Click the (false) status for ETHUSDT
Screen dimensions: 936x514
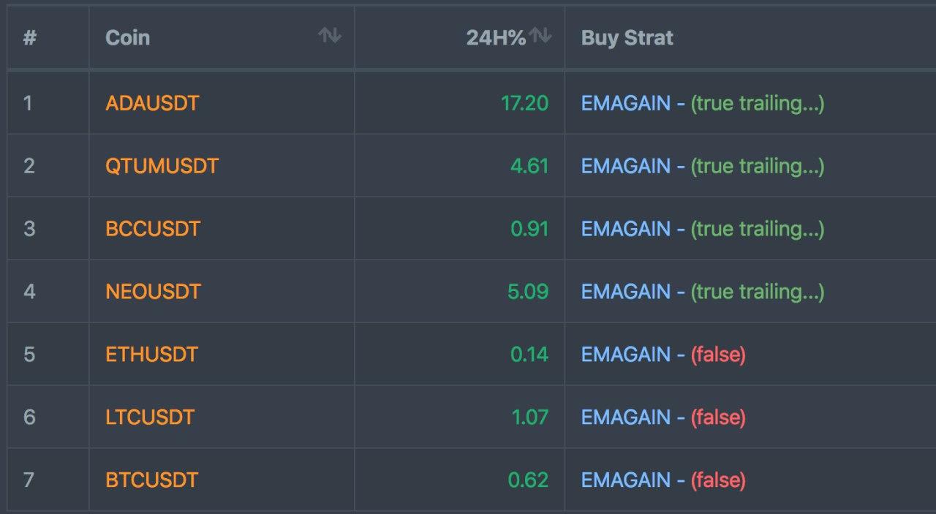[718, 355]
